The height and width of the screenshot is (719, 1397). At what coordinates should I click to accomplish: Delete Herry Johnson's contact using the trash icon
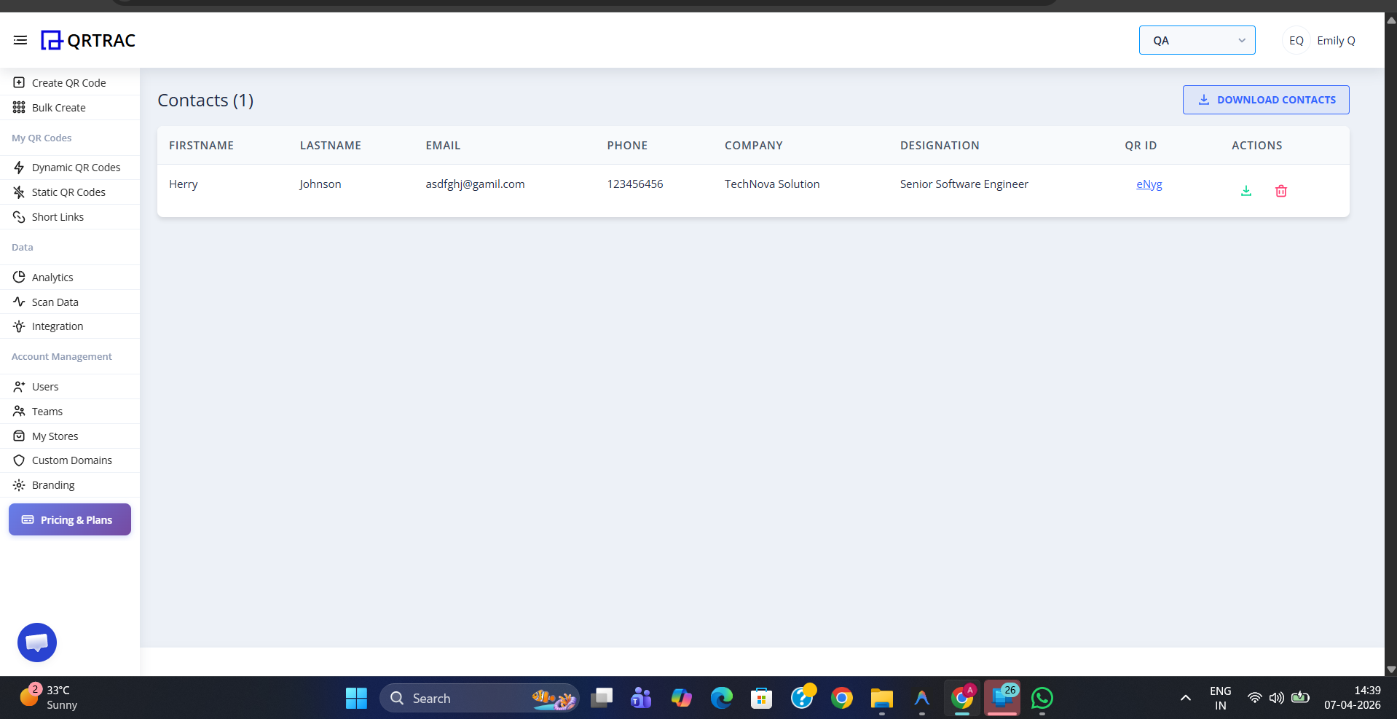point(1281,190)
